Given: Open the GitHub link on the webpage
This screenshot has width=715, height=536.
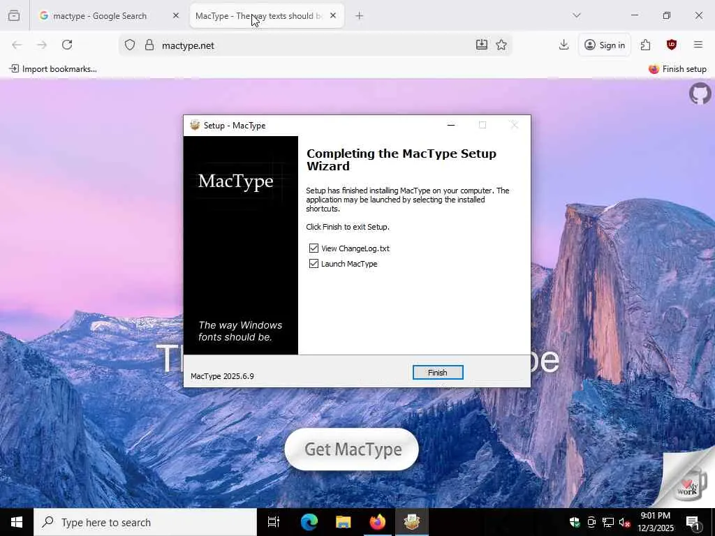Looking at the screenshot, I should (700, 94).
